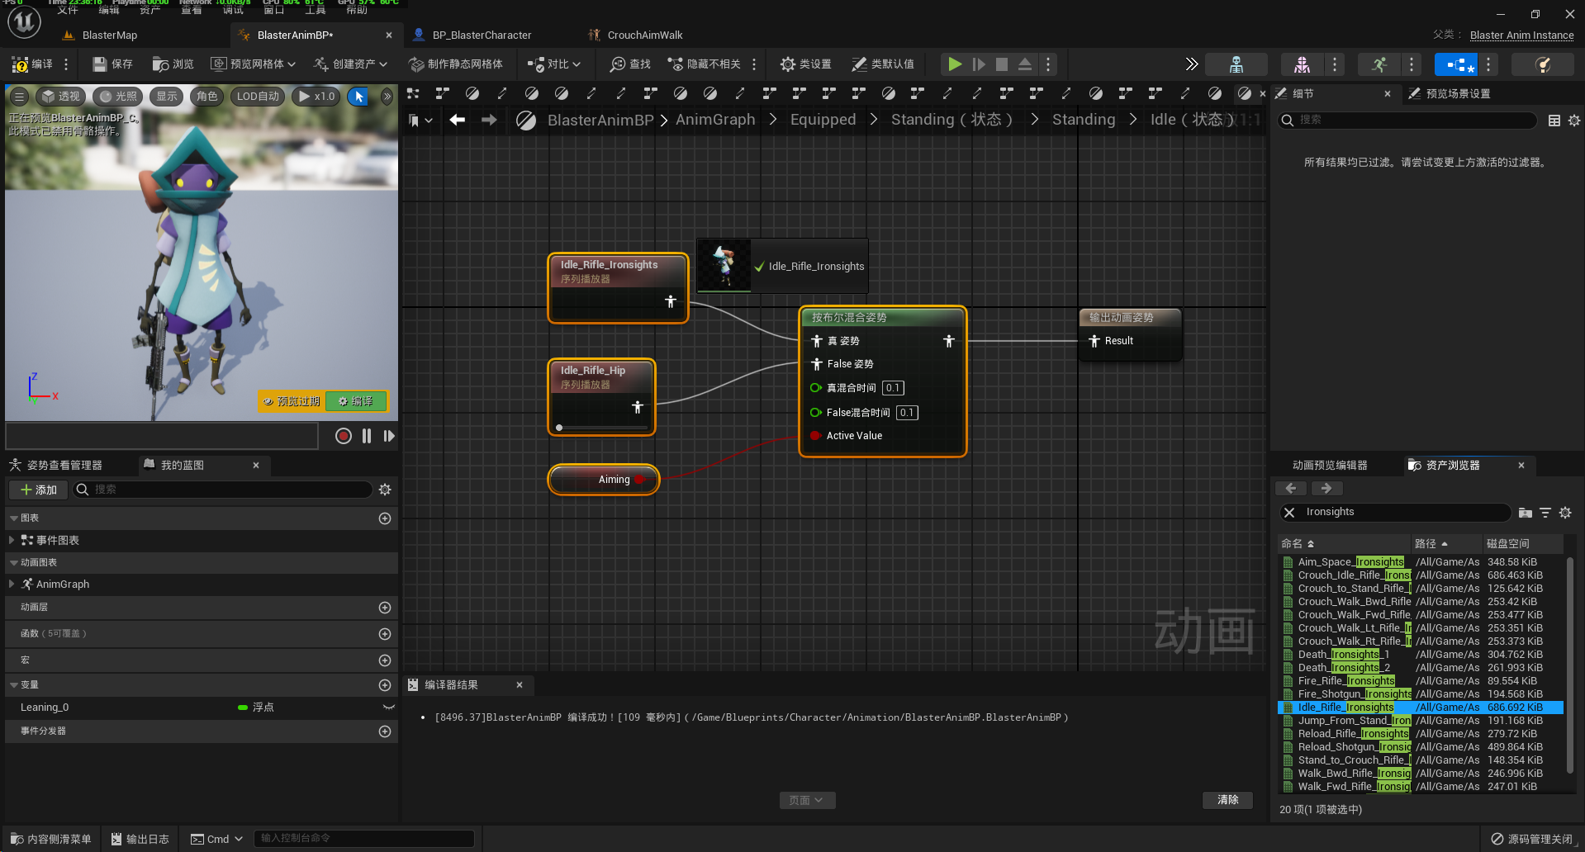Click the Make Static Mesh (制作静态网格体) button
The height and width of the screenshot is (852, 1585).
pyautogui.click(x=456, y=64)
